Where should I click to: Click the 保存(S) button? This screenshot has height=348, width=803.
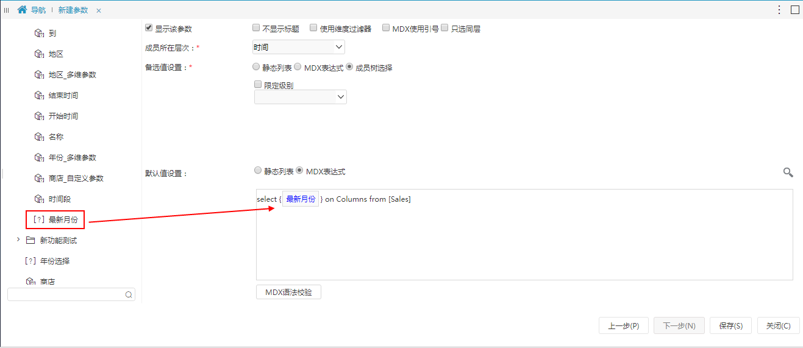pyautogui.click(x=730, y=325)
